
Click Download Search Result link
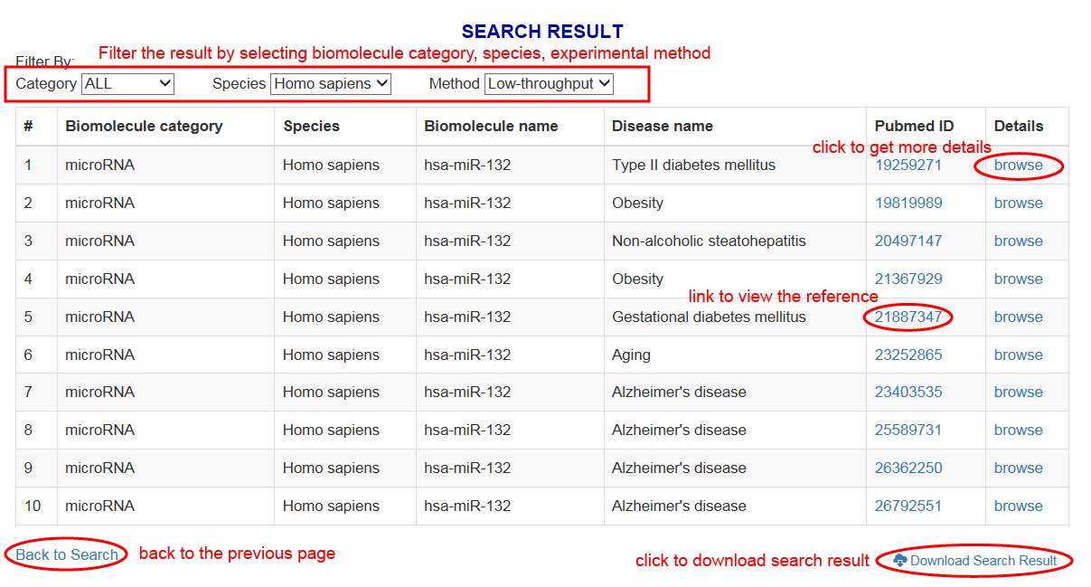coord(983,561)
